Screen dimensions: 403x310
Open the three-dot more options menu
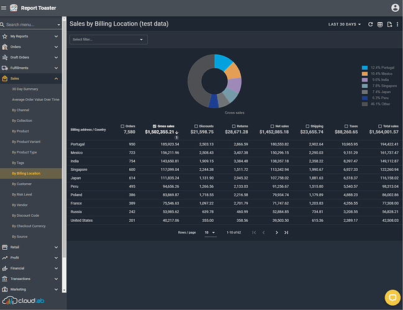click(397, 24)
